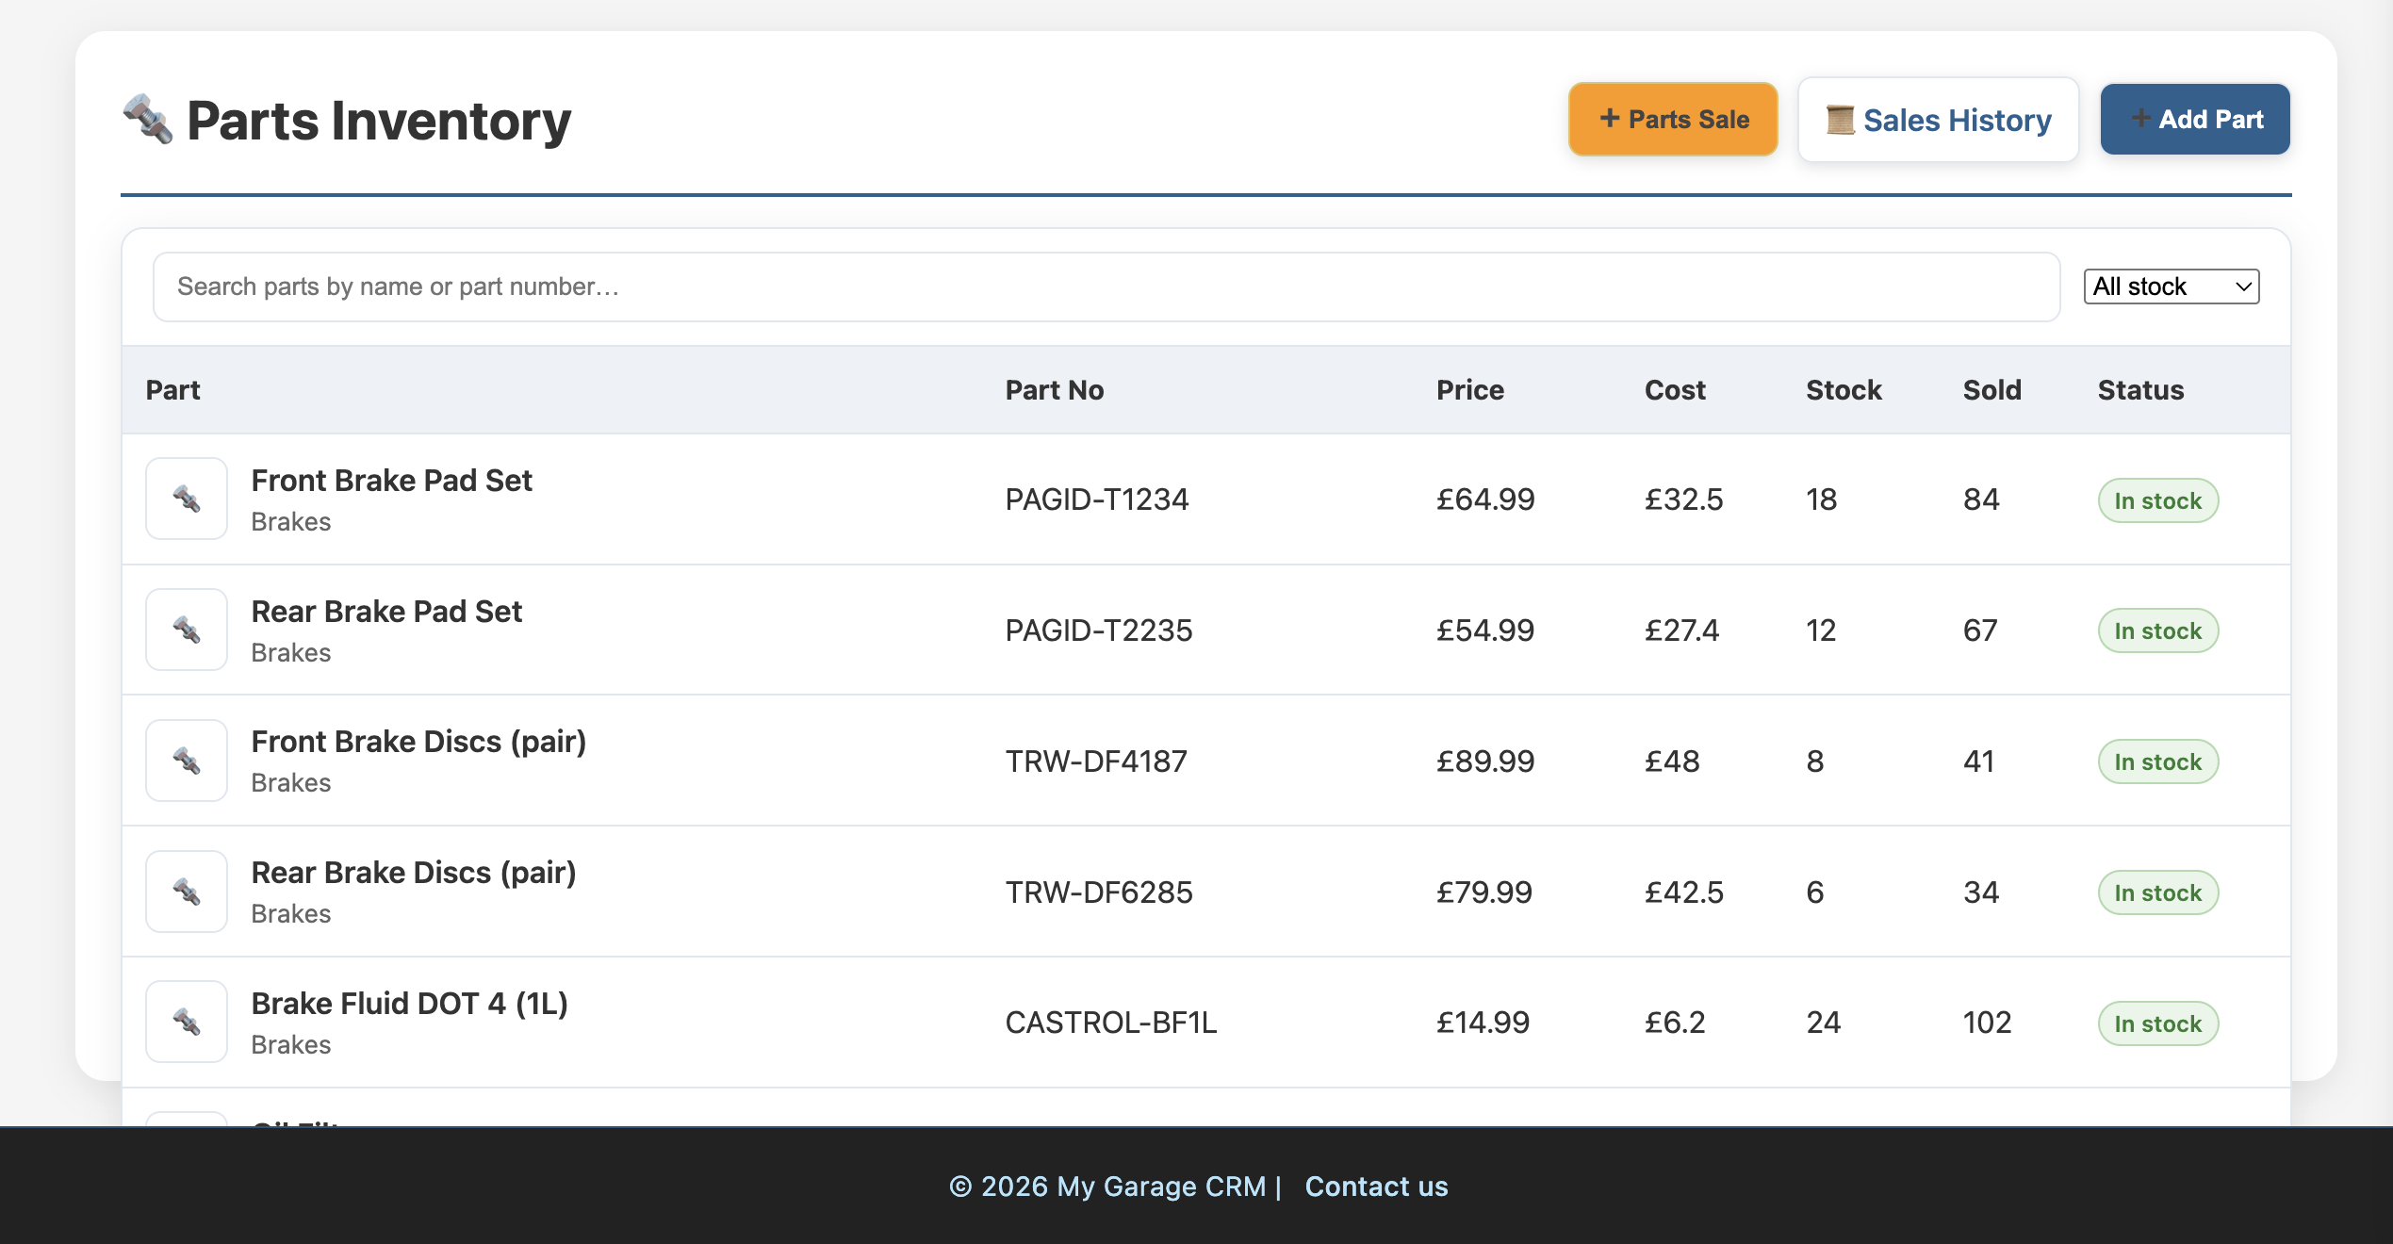
Task: Click the Stock column header
Action: [x=1844, y=390]
